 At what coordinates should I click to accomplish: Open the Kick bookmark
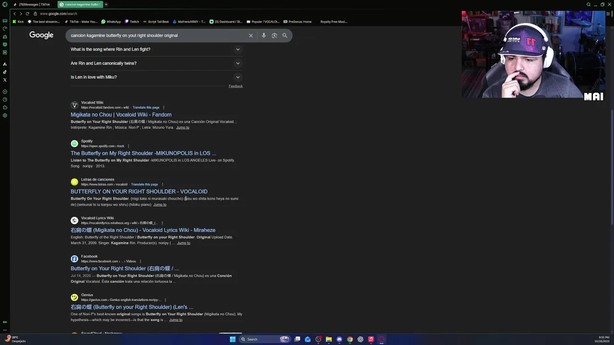tap(18, 22)
